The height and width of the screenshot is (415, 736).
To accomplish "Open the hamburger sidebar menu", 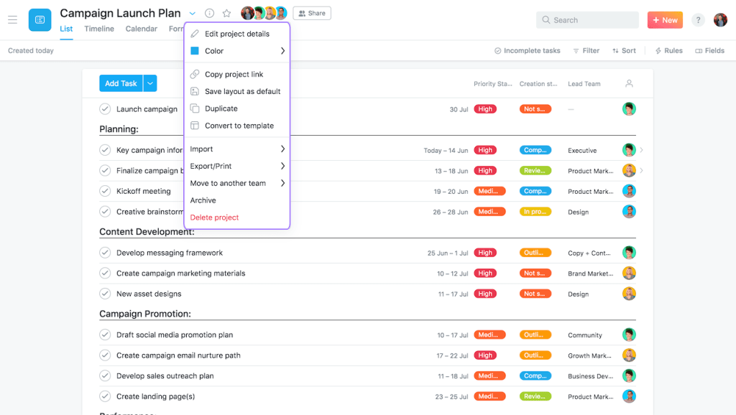I will [x=13, y=19].
